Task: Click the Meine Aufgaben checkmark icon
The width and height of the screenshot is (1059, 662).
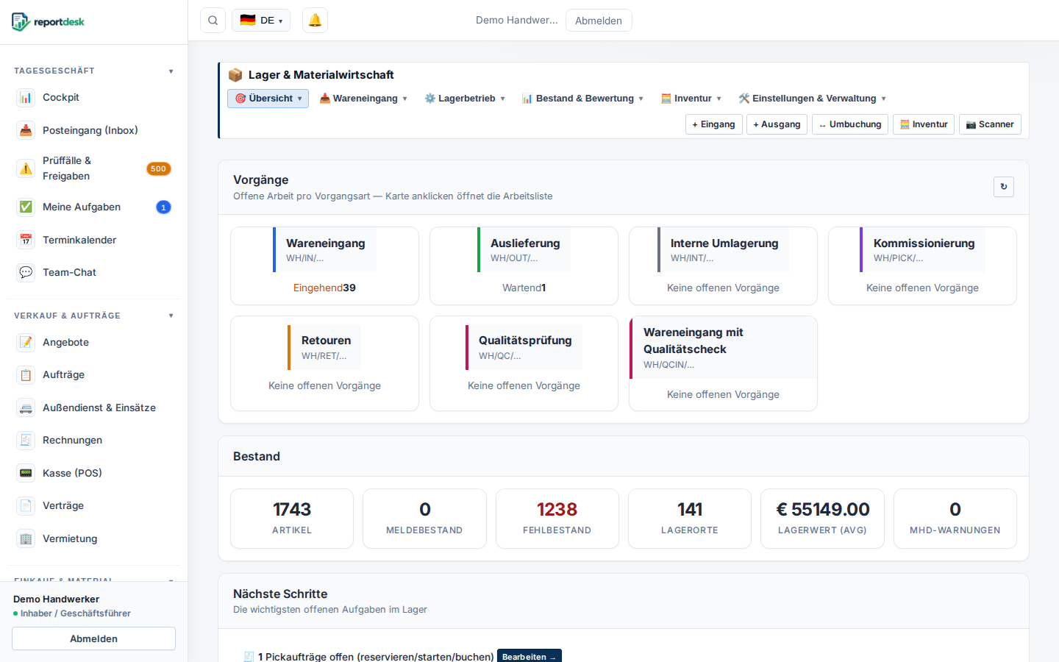Action: click(26, 207)
